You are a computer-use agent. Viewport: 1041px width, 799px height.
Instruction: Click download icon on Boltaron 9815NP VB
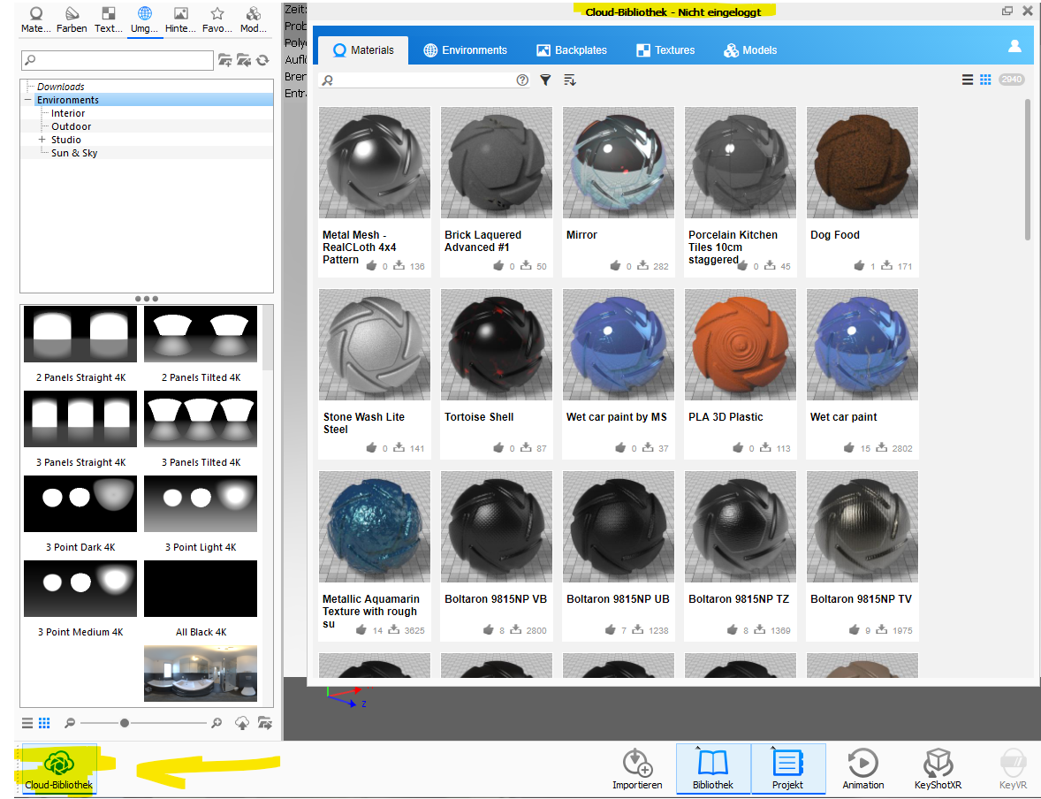(x=515, y=629)
